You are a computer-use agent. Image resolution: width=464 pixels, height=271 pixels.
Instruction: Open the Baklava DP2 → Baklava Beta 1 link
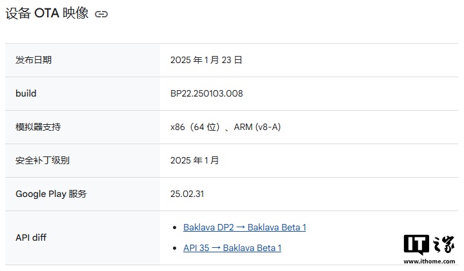click(245, 227)
